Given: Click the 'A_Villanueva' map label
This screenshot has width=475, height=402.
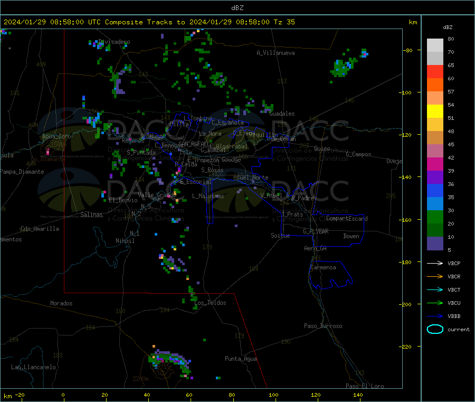Looking at the screenshot, I should [275, 53].
